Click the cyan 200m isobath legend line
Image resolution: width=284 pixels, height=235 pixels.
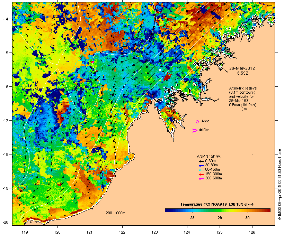coord(113,216)
